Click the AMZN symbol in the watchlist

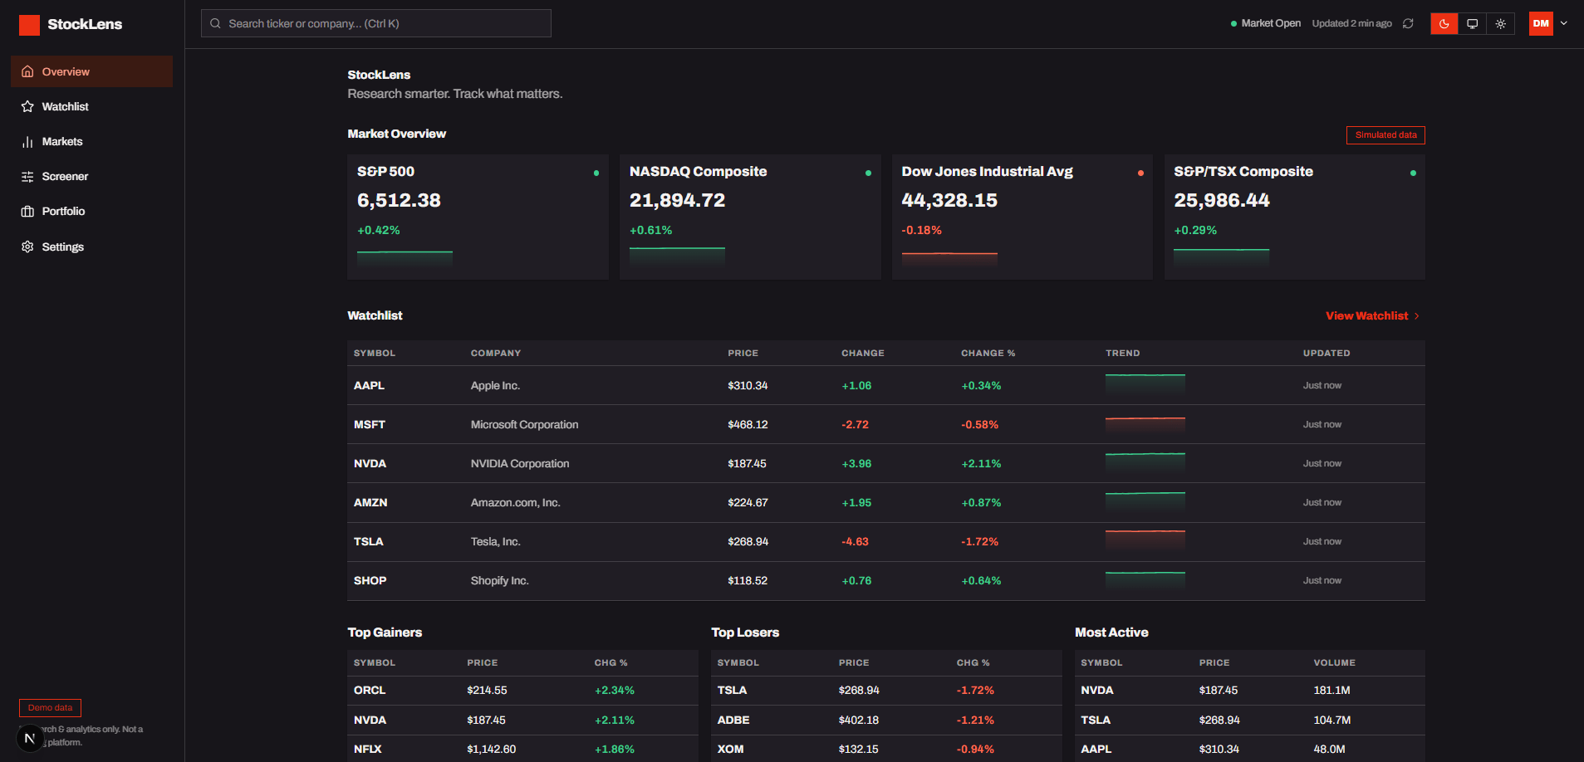pos(370,503)
